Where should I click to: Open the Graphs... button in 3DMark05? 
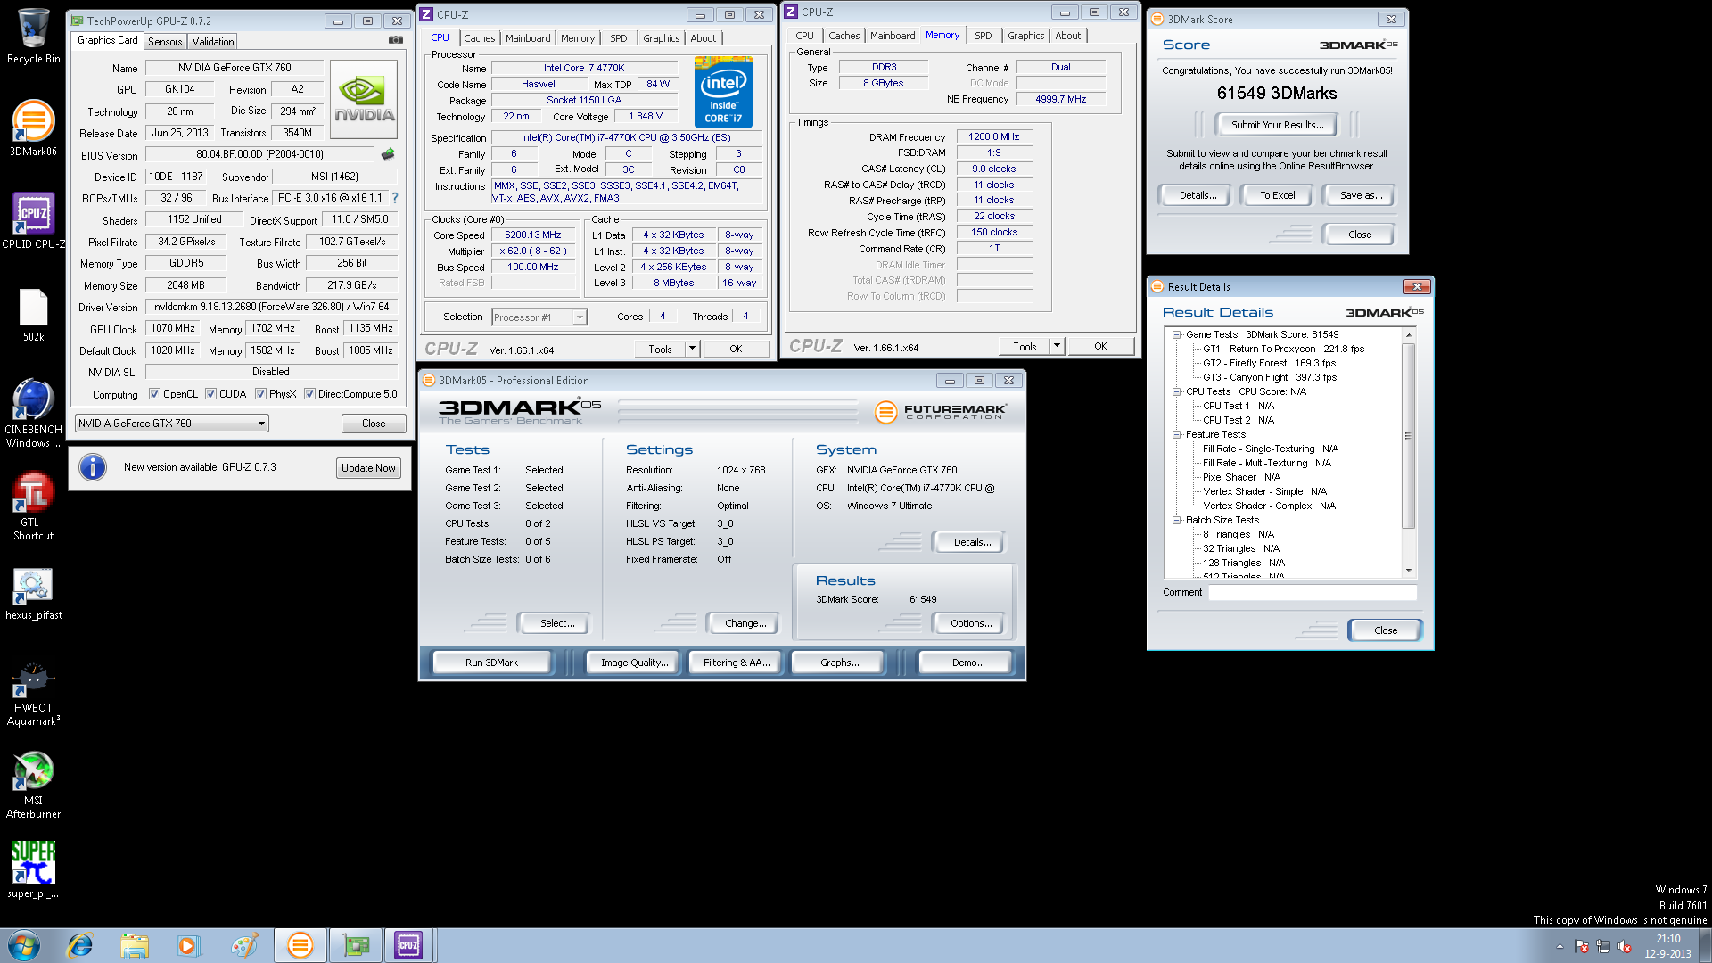click(x=839, y=663)
